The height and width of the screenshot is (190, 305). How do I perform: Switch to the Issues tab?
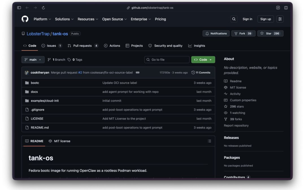point(52,46)
